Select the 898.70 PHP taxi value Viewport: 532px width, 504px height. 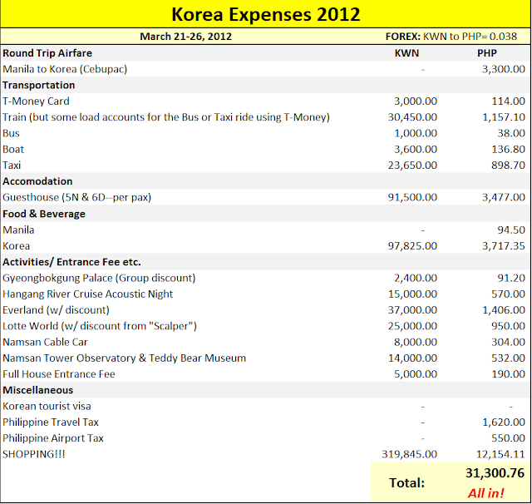pos(508,166)
